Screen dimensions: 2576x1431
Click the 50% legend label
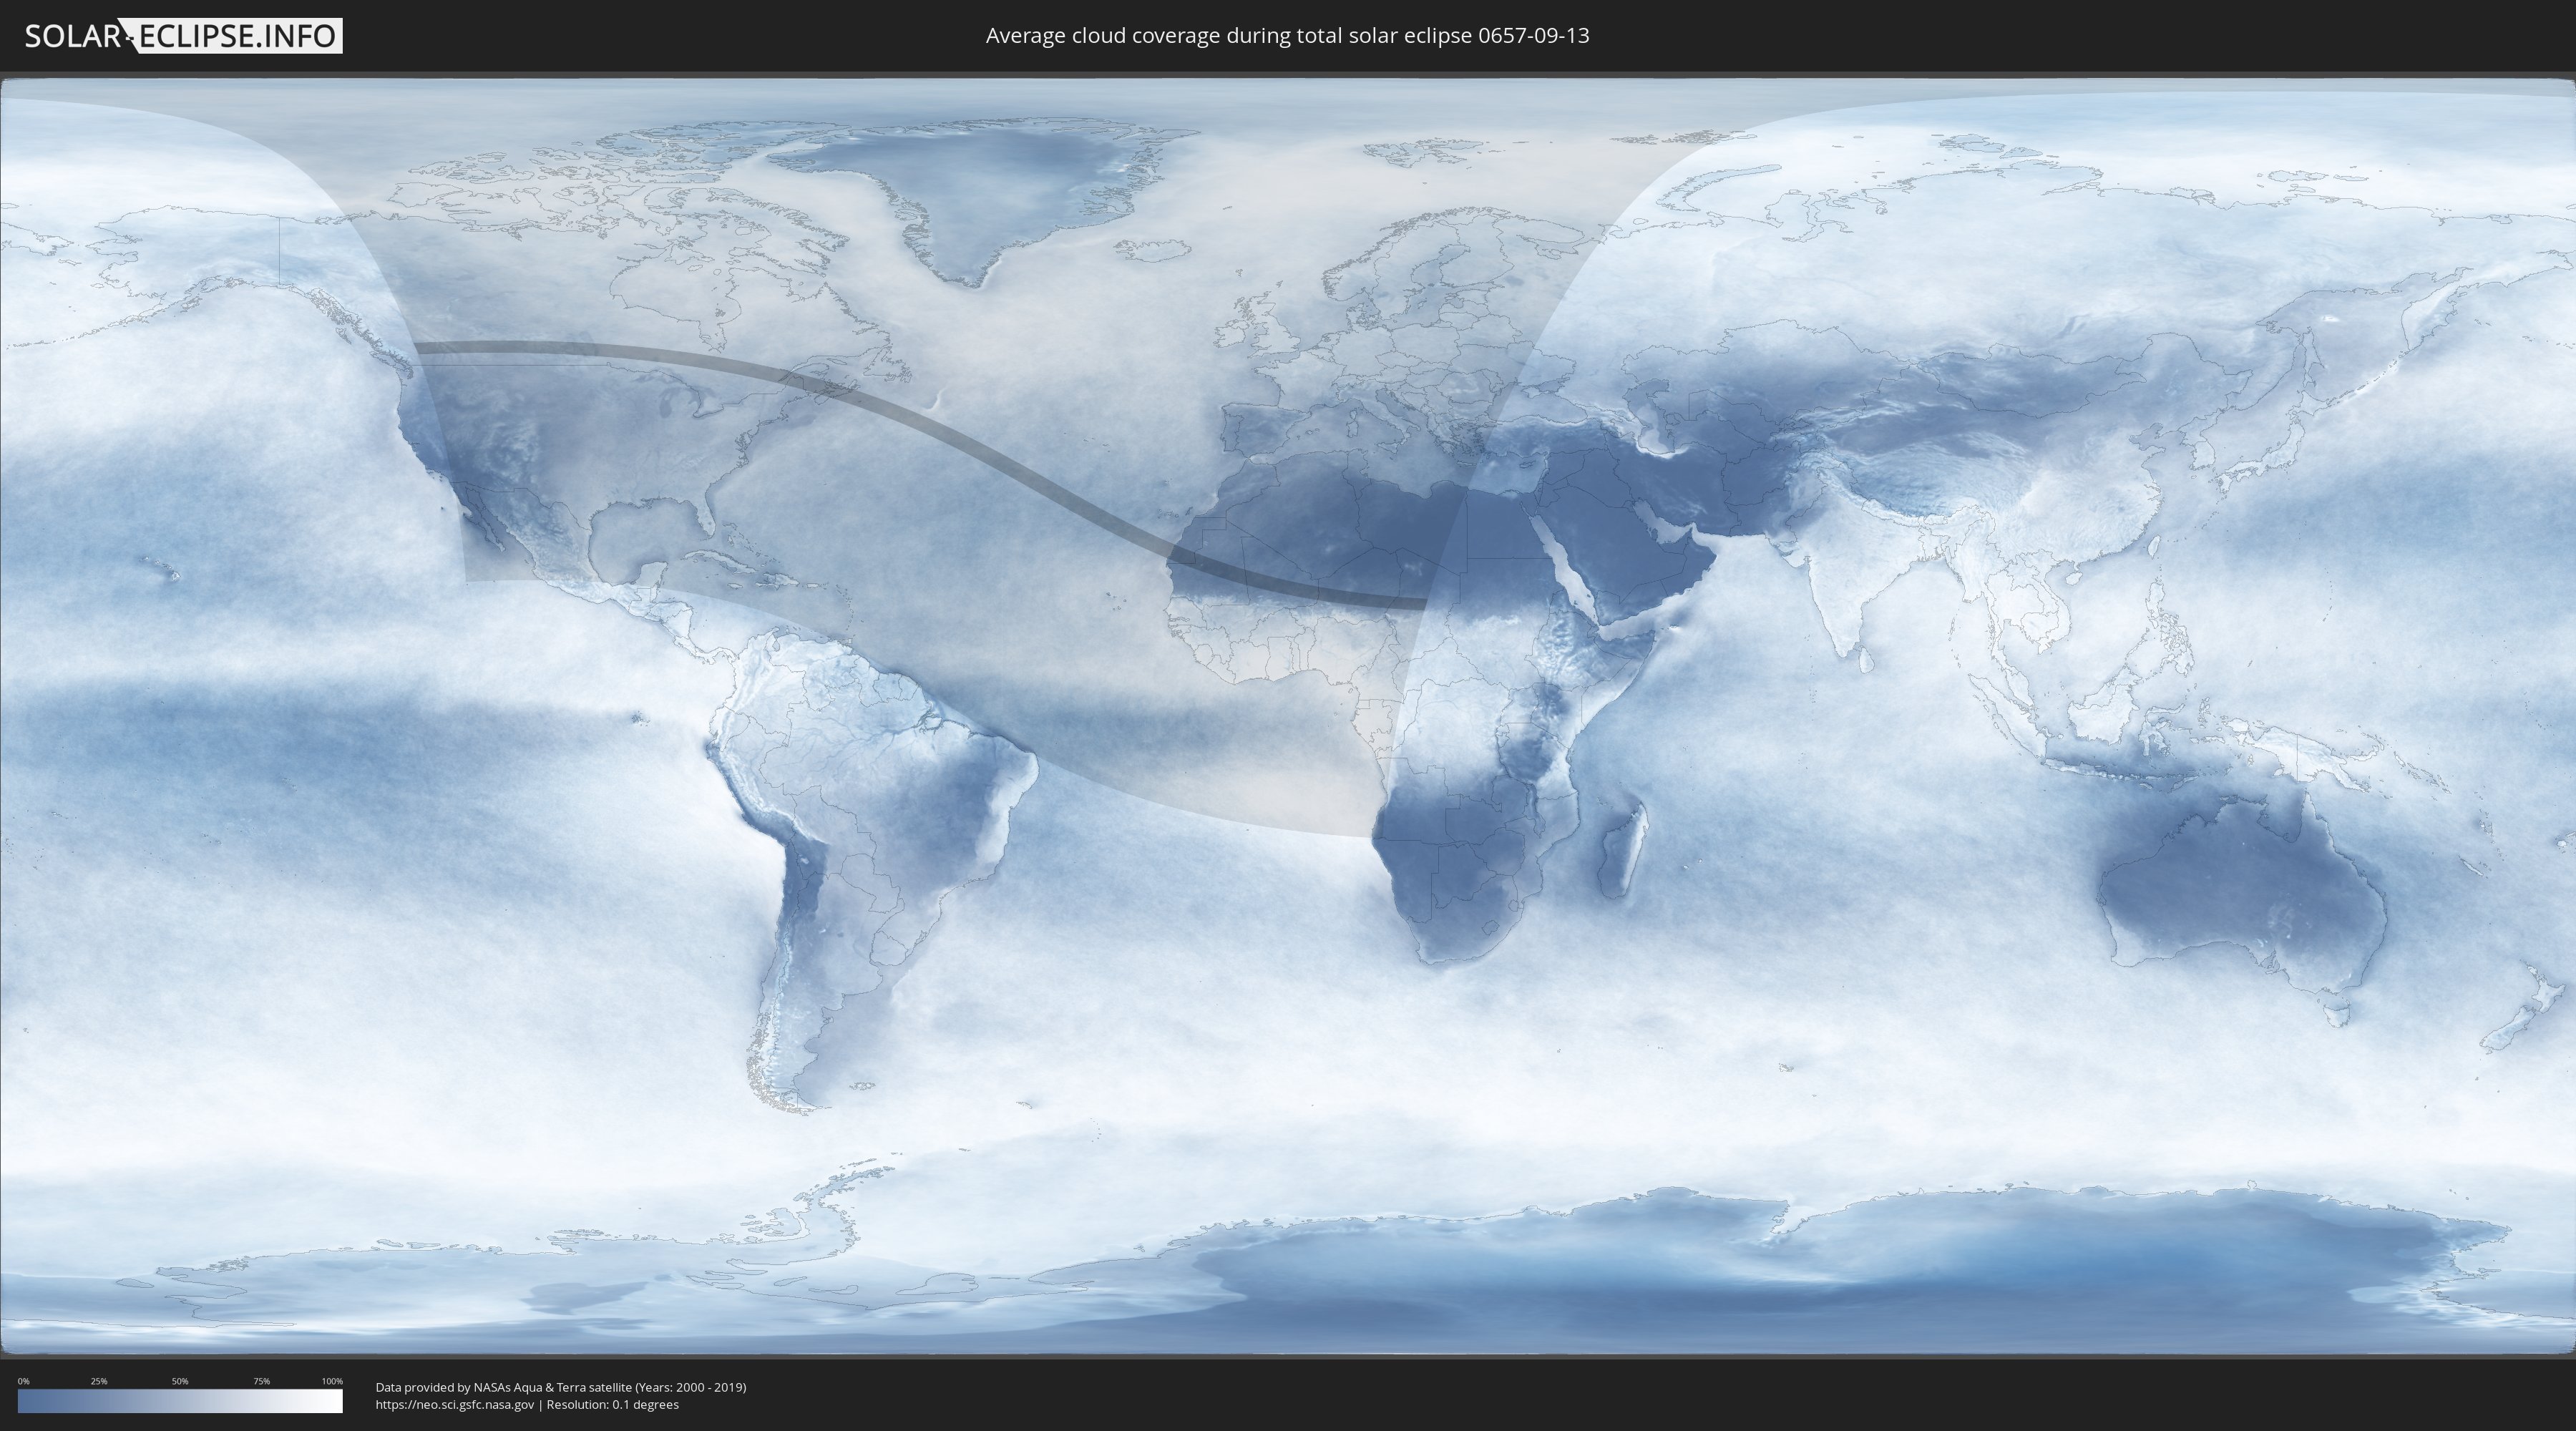point(180,1381)
